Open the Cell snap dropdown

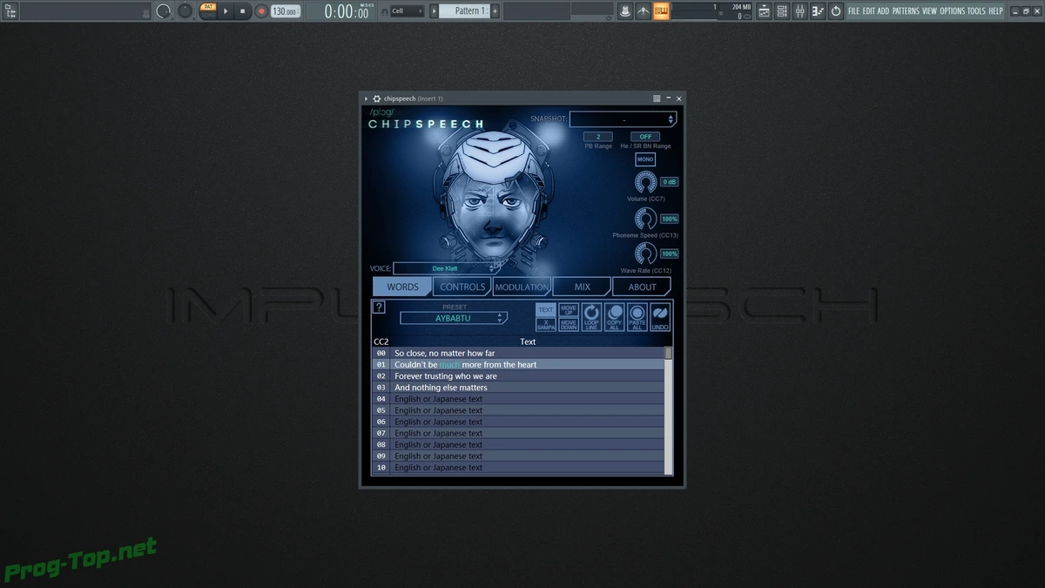(406, 11)
